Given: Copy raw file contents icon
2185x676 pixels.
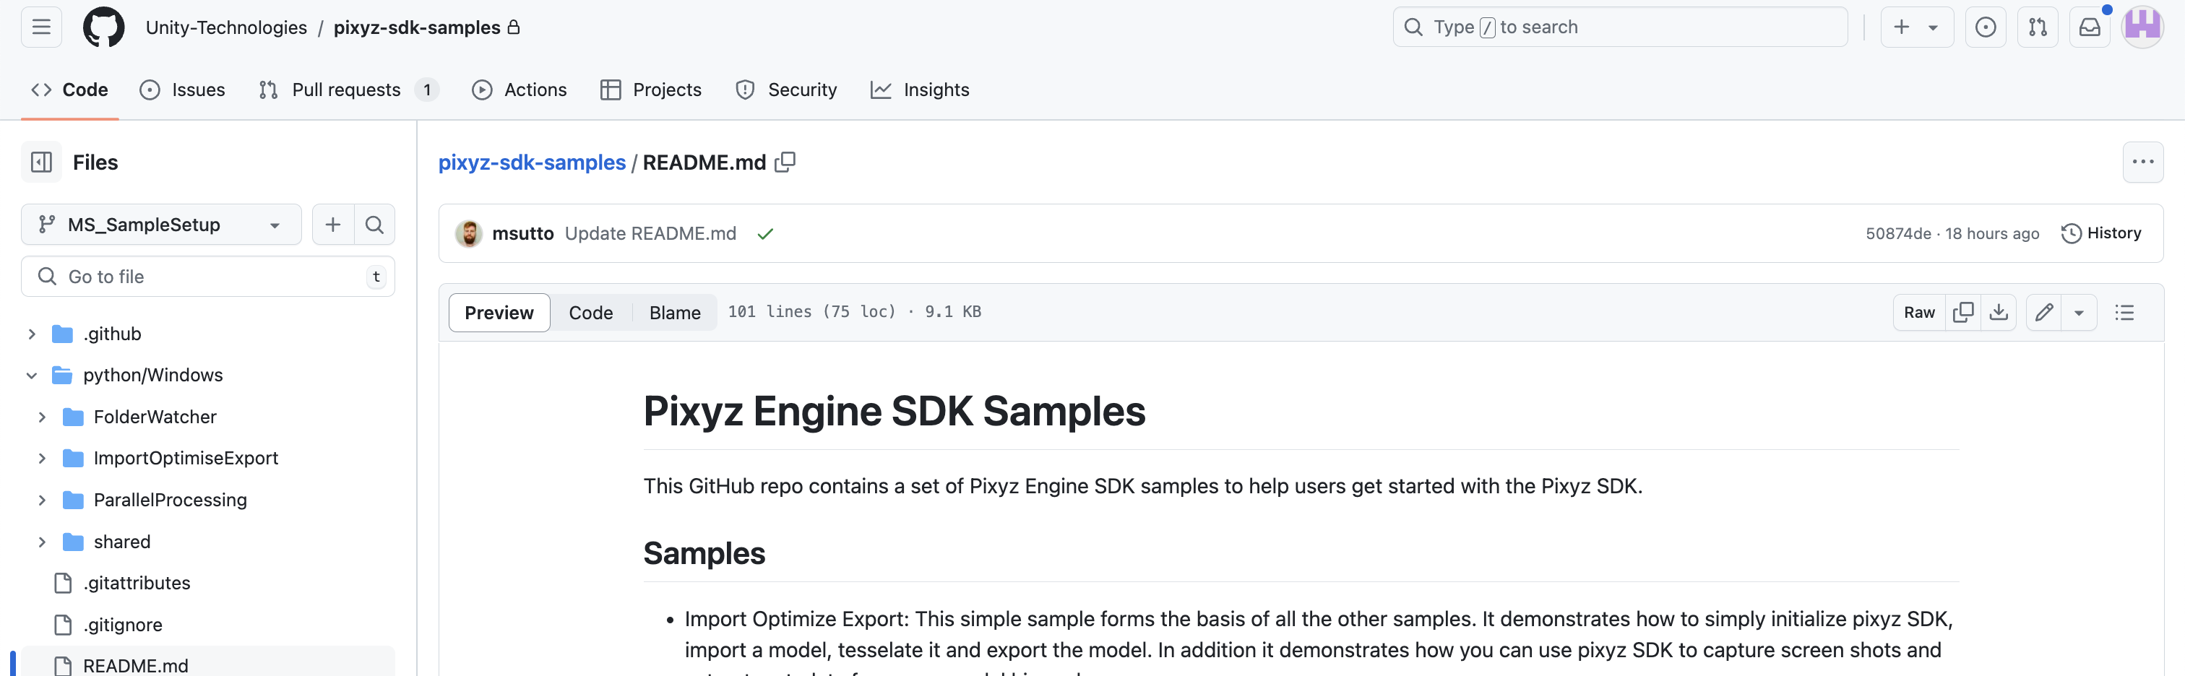Looking at the screenshot, I should coord(1962,312).
